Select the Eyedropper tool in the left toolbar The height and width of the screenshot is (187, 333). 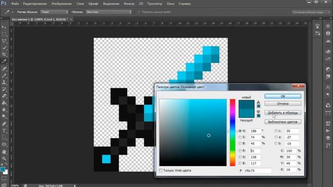coord(4,61)
